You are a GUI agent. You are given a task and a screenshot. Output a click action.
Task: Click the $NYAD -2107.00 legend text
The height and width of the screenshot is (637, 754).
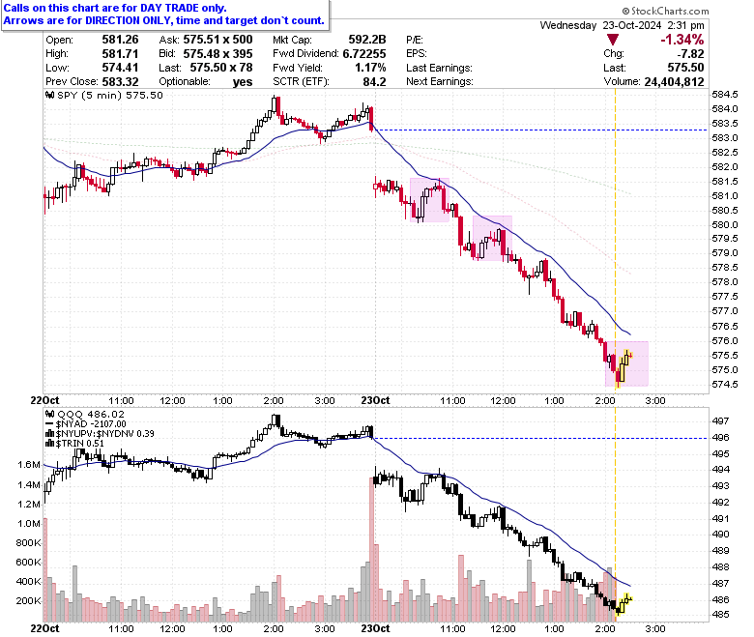tap(91, 424)
